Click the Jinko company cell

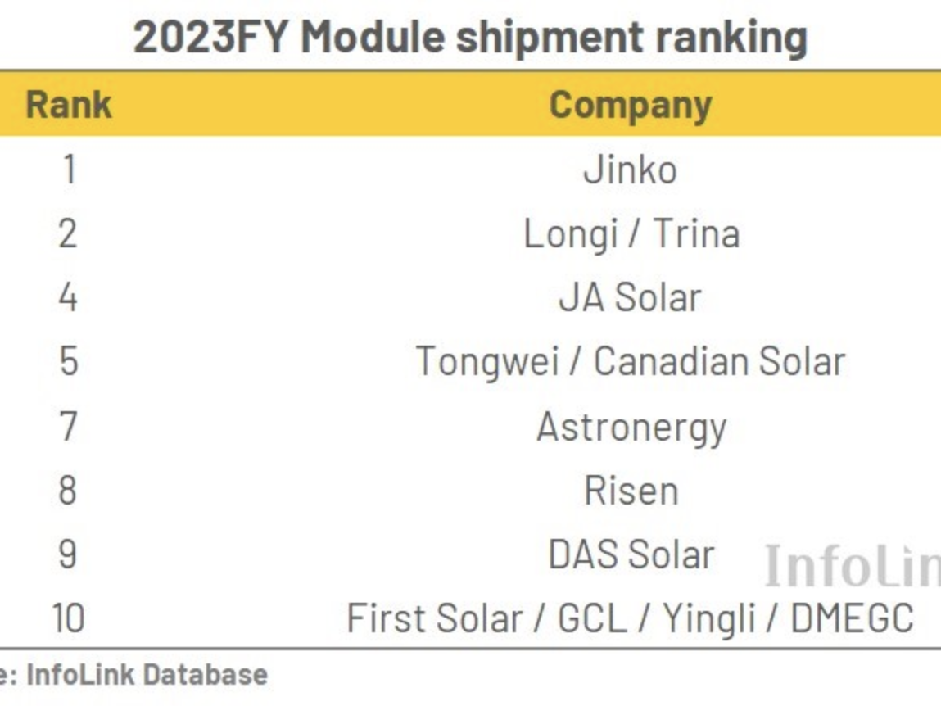[x=630, y=170]
